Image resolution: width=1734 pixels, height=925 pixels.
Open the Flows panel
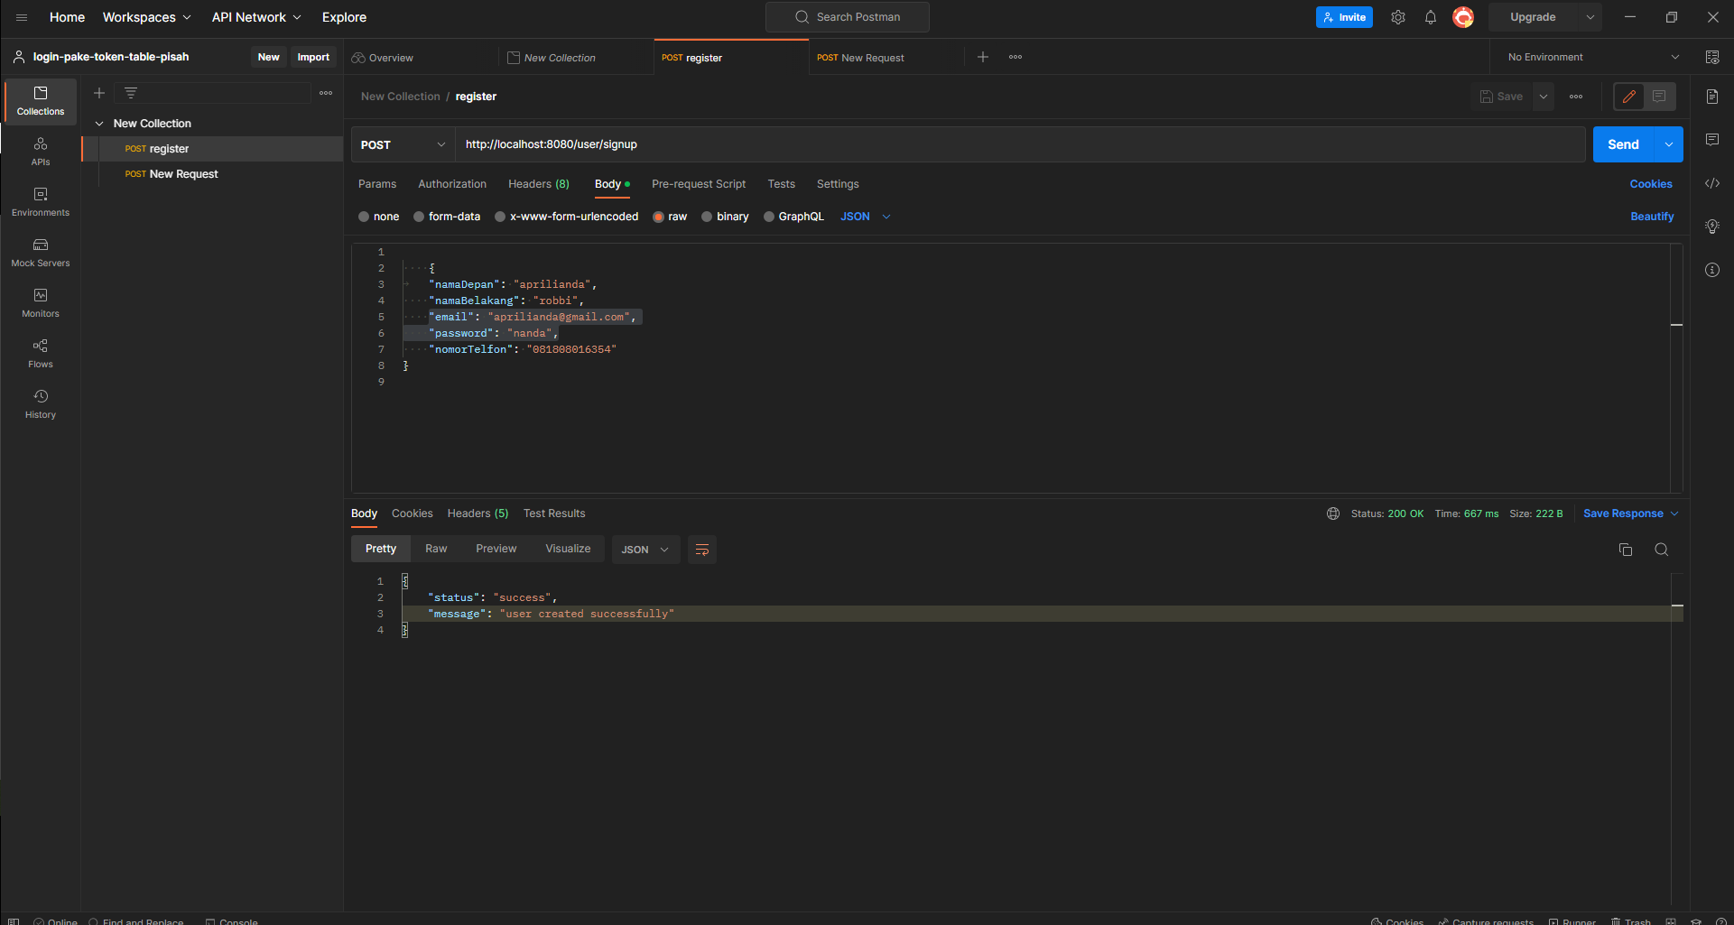point(41,353)
